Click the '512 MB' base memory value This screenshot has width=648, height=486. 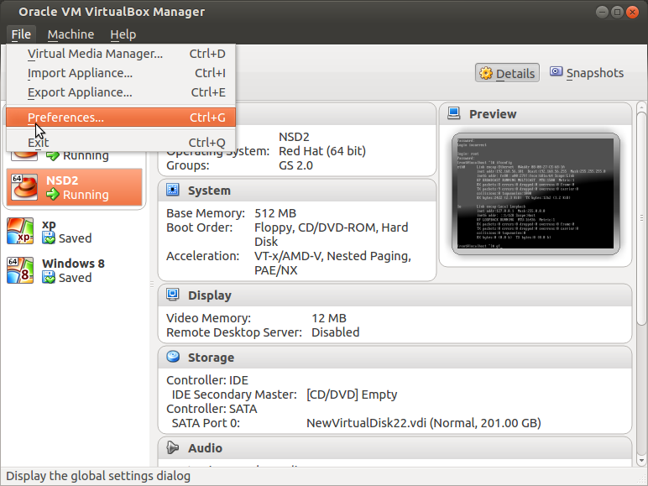[x=275, y=213]
